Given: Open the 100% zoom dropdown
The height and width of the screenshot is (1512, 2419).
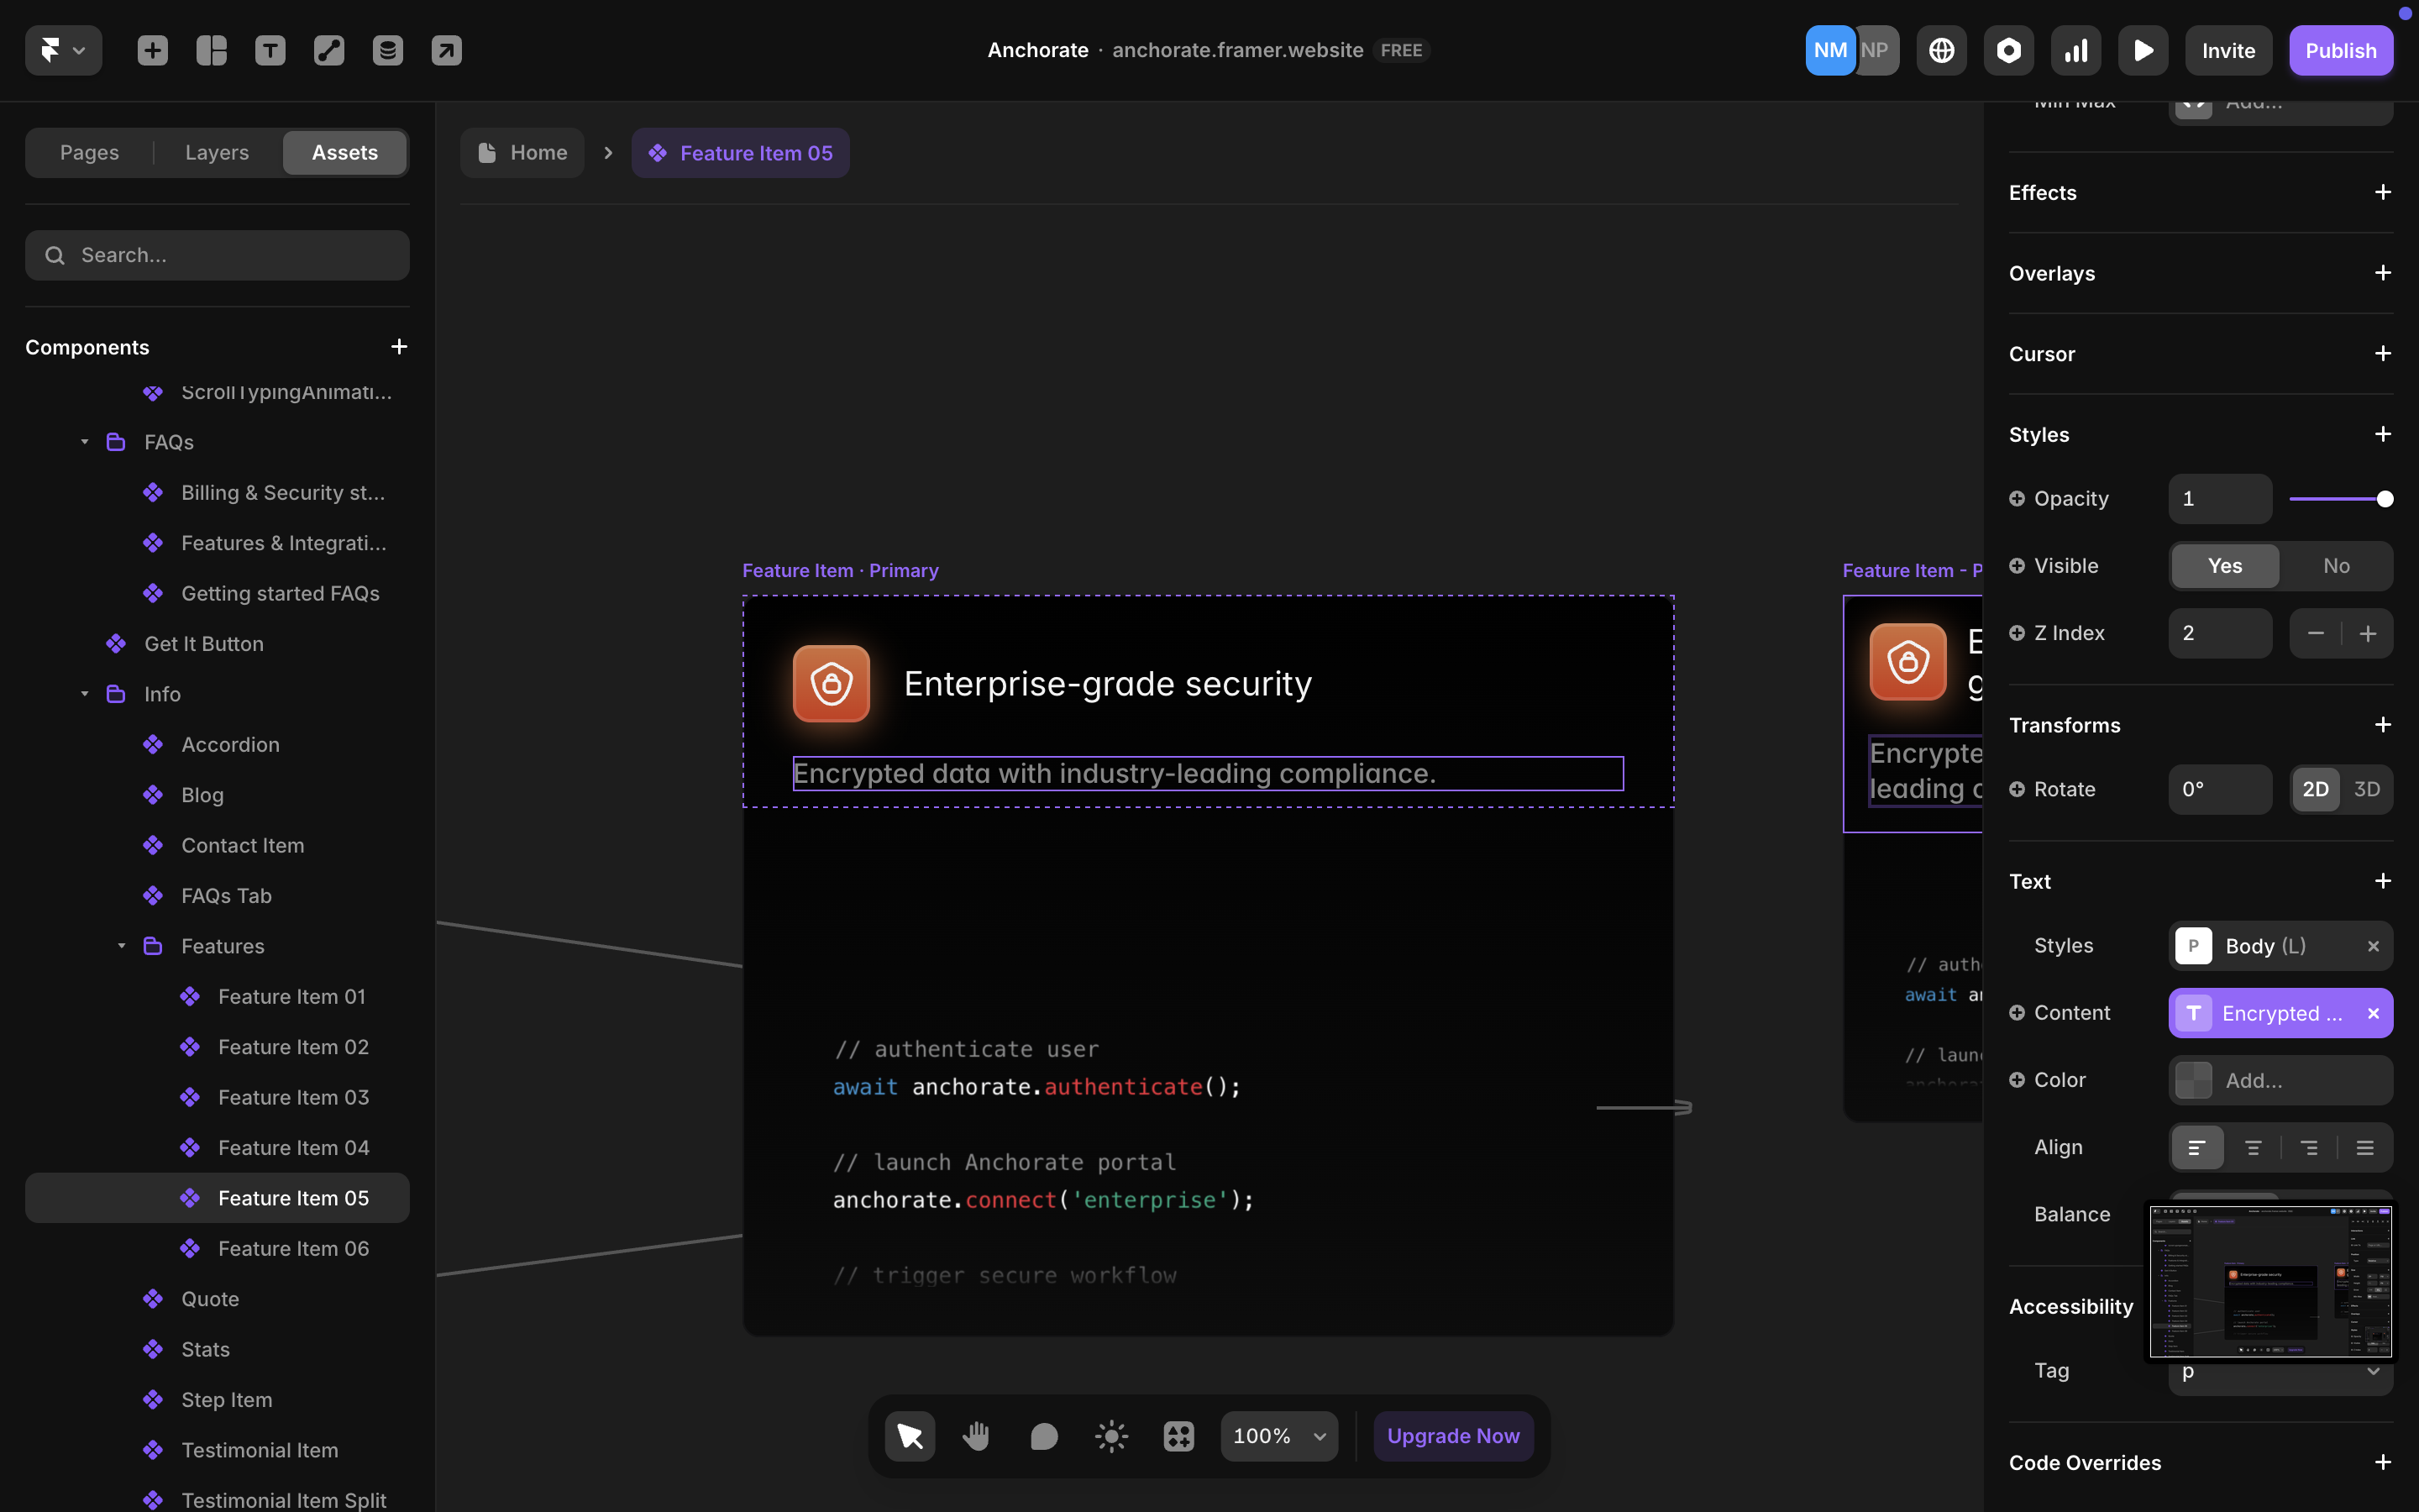Looking at the screenshot, I should pyautogui.click(x=1278, y=1436).
